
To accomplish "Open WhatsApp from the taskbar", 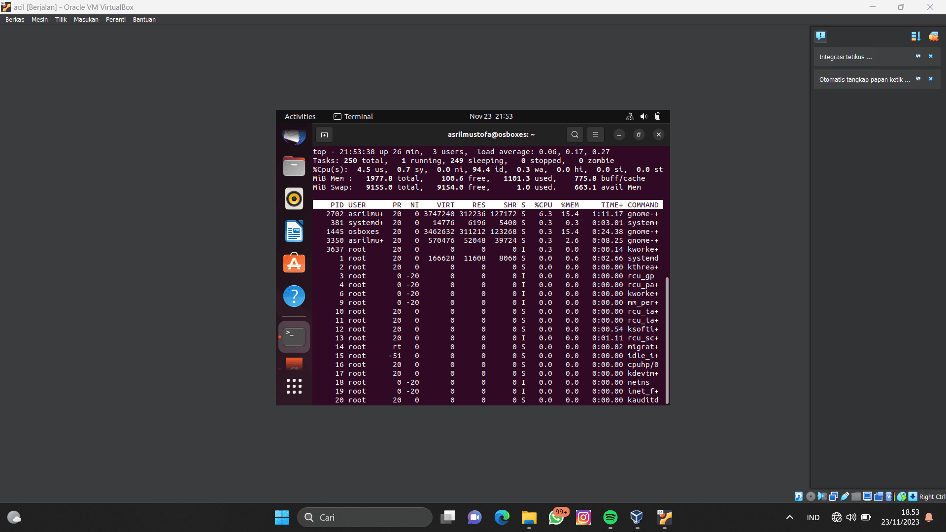I will coord(556,517).
